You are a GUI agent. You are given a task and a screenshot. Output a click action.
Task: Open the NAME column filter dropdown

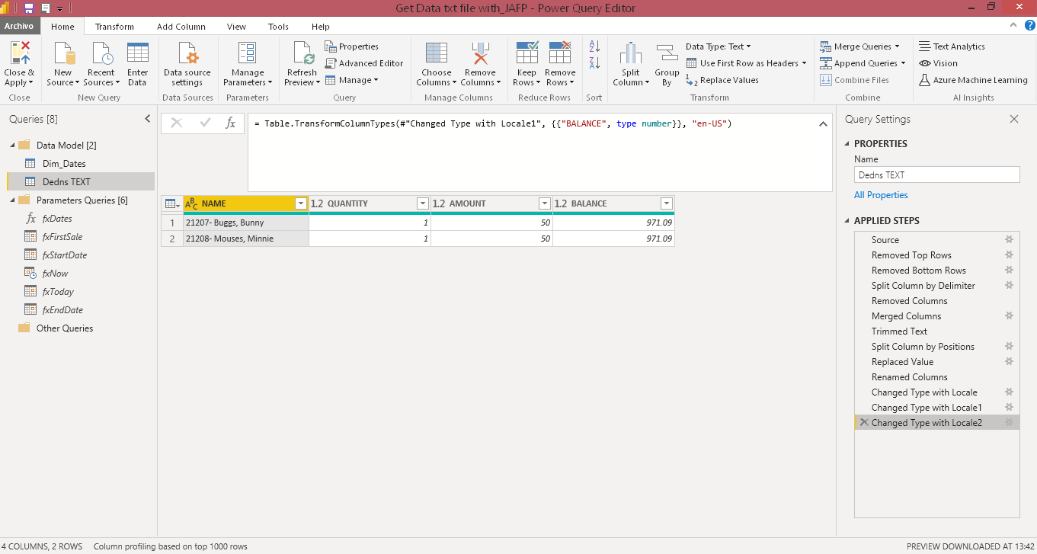300,203
